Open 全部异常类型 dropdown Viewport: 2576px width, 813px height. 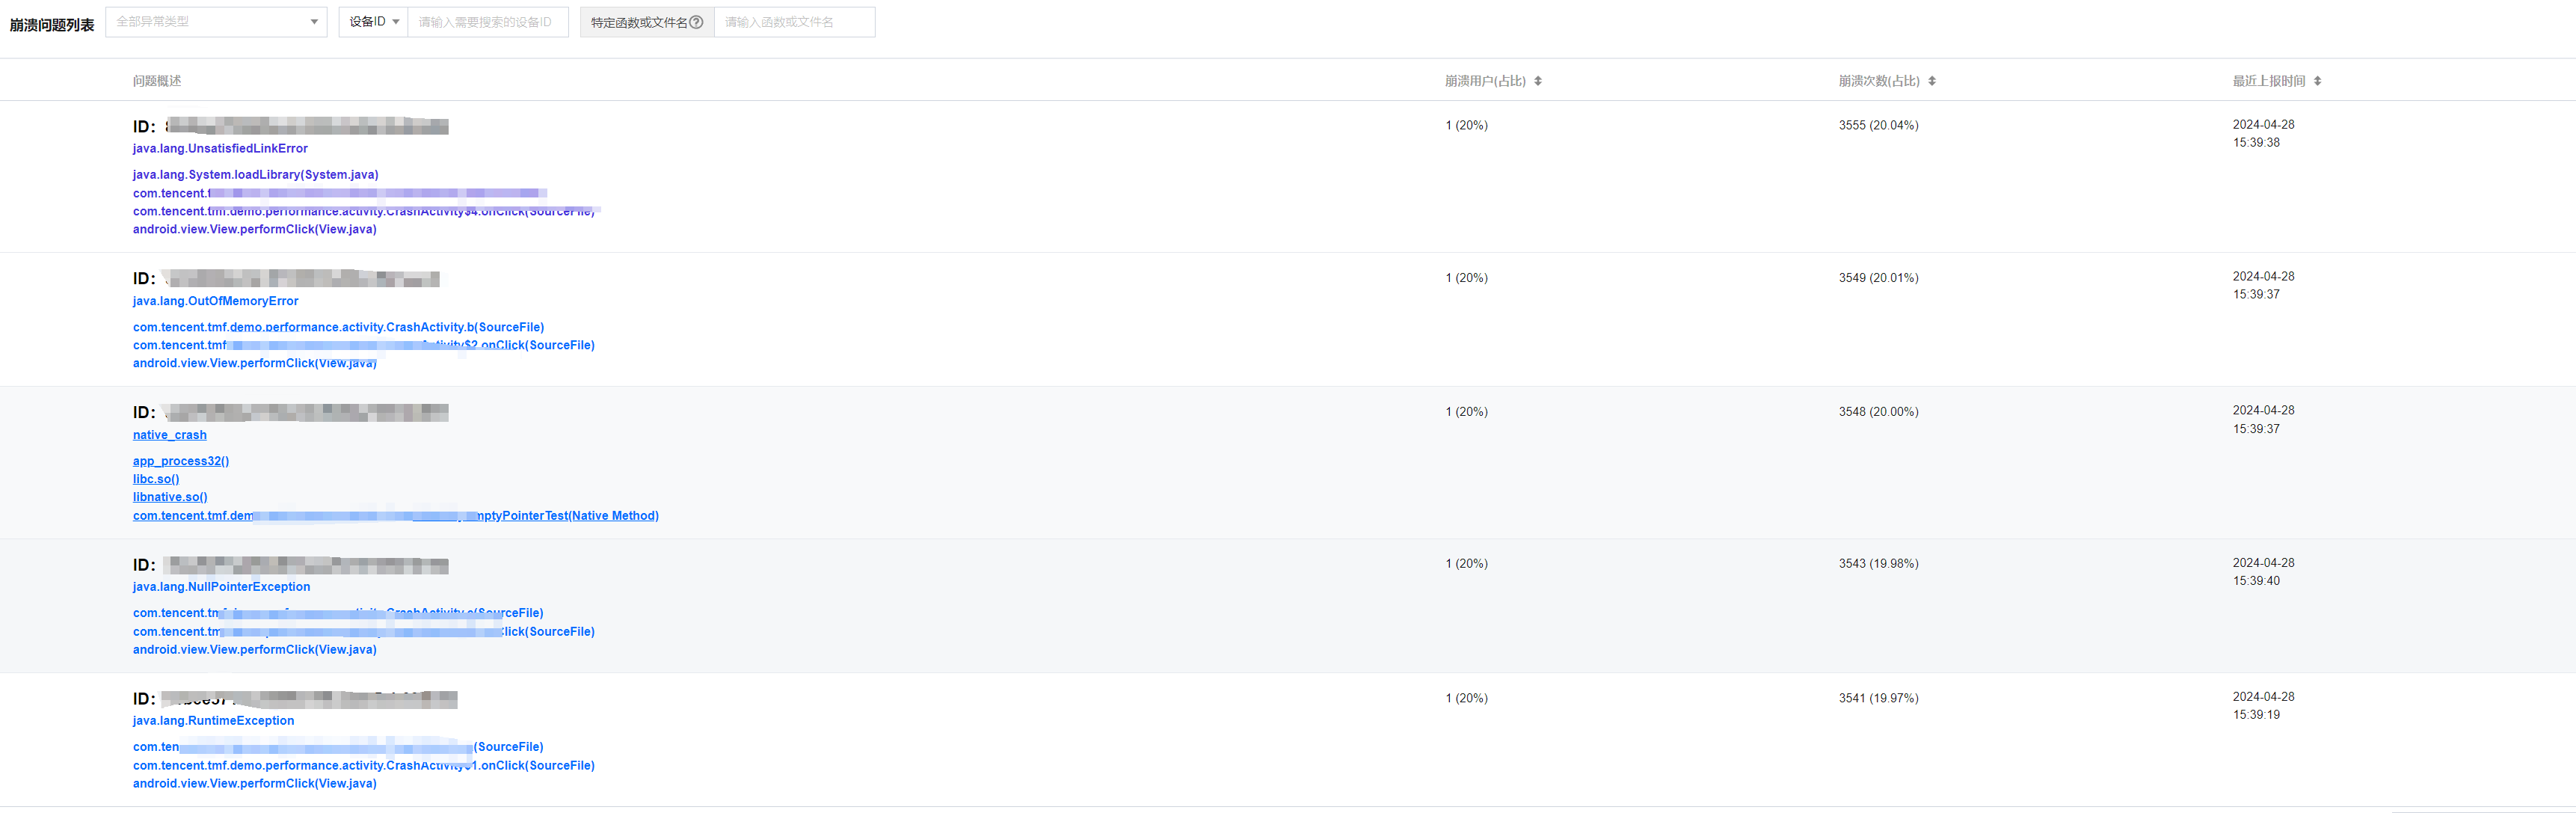[x=216, y=22]
